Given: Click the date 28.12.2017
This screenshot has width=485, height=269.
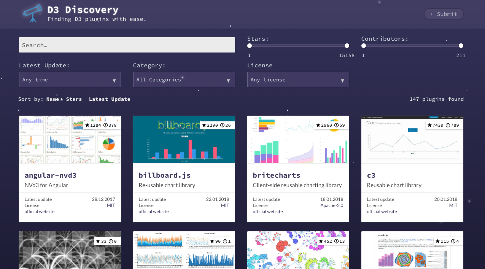Looking at the screenshot, I should 103,199.
